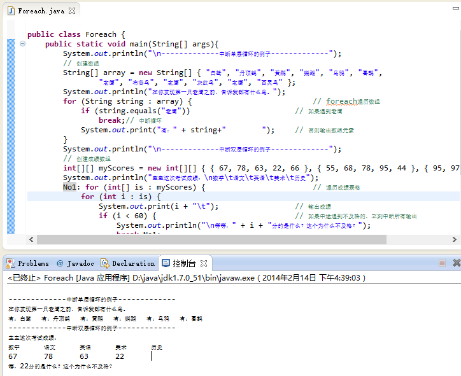Click the 'if (i < 60)' condition line
Image resolution: width=461 pixels, height=376 pixels.
(127, 216)
